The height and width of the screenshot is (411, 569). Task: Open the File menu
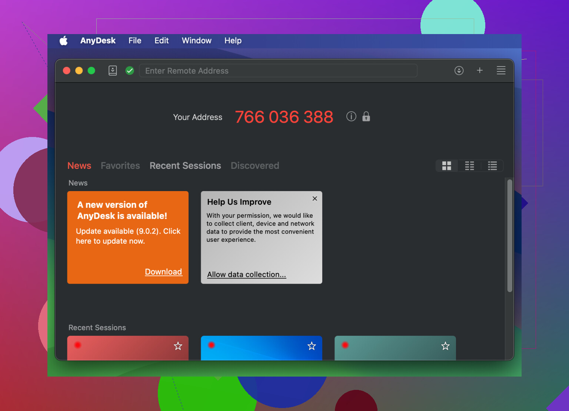(x=135, y=40)
